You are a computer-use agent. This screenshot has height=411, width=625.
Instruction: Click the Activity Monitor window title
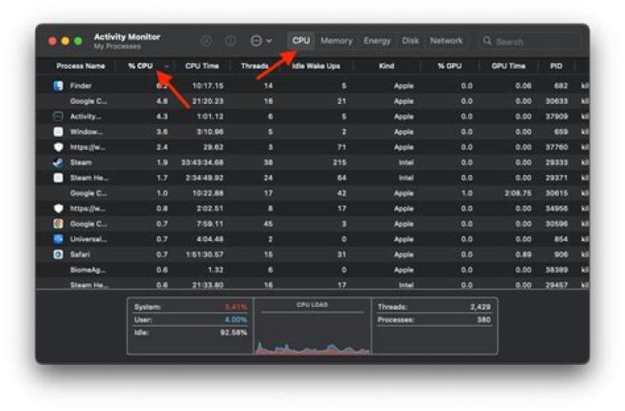127,36
